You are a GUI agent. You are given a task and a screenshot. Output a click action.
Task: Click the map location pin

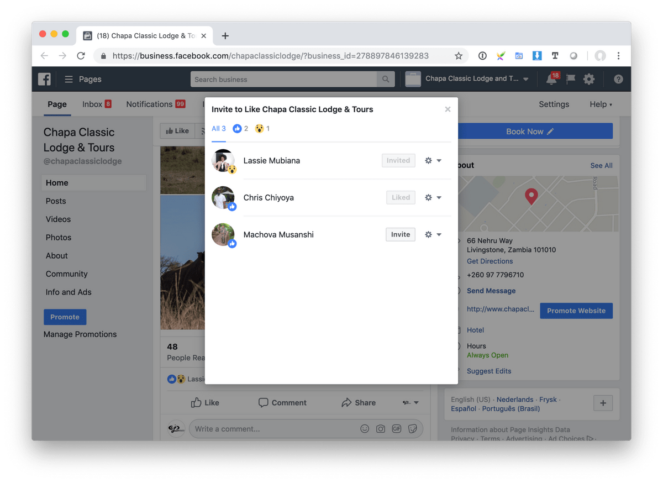(531, 196)
